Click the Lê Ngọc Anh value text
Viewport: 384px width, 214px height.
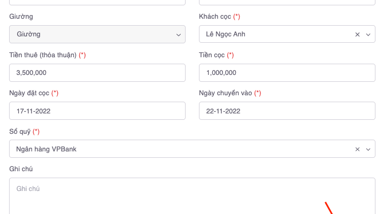[x=226, y=34]
